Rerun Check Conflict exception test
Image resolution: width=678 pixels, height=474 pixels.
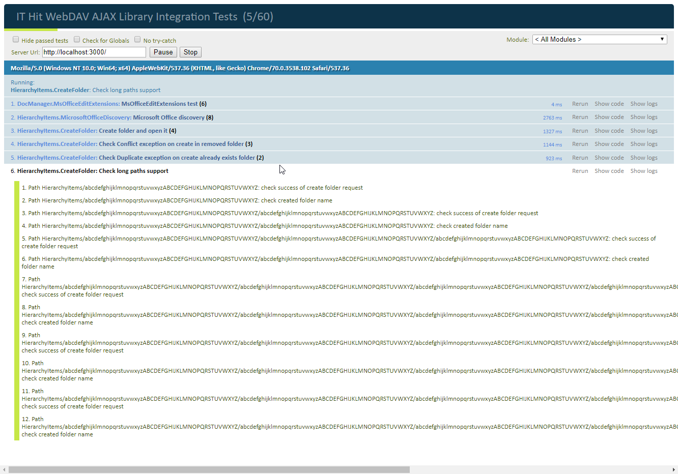tap(580, 144)
